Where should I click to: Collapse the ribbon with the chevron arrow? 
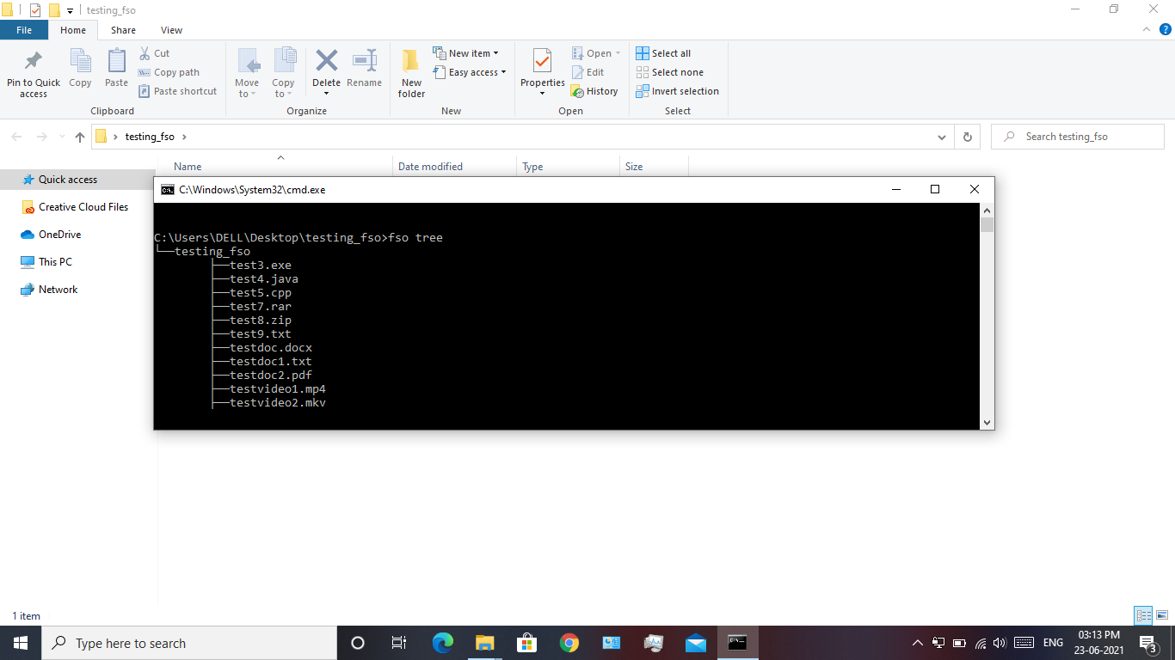tap(1146, 29)
